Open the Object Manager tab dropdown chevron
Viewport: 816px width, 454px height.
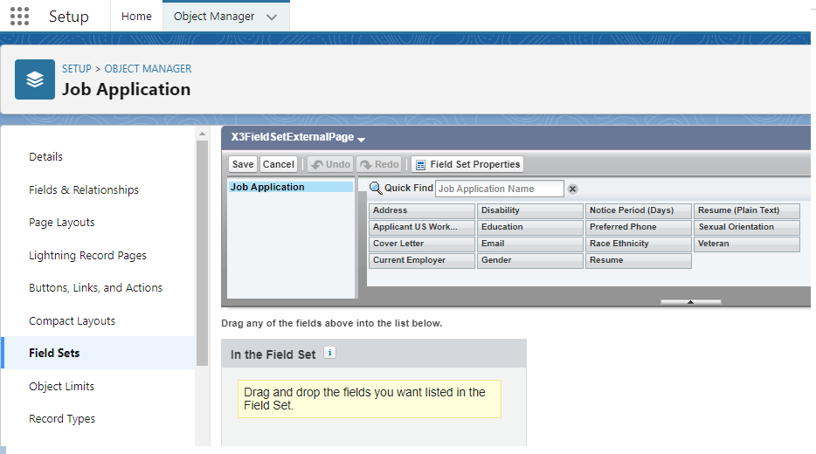pyautogui.click(x=272, y=17)
